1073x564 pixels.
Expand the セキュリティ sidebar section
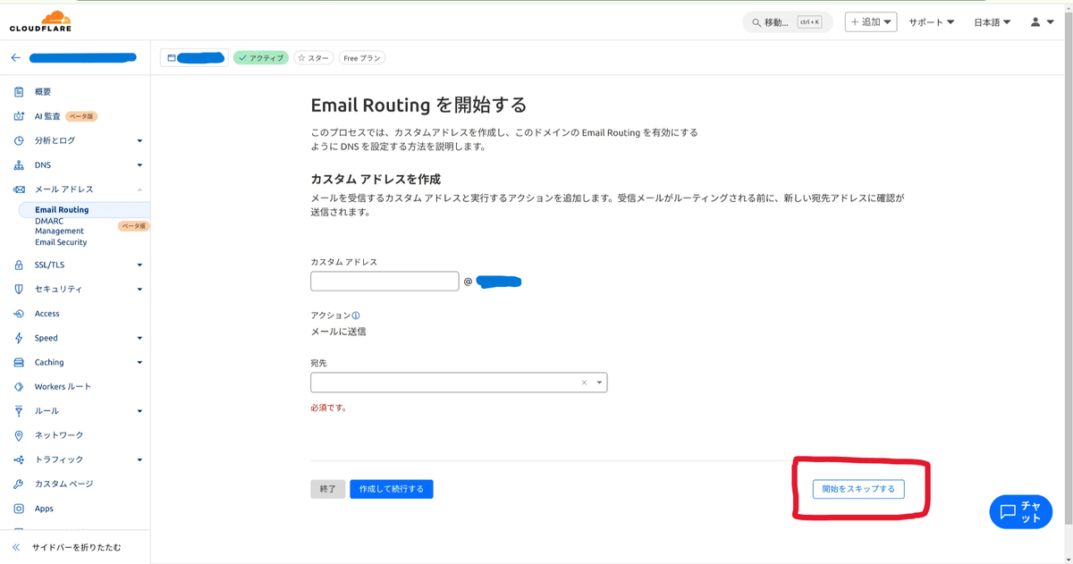[x=139, y=289]
